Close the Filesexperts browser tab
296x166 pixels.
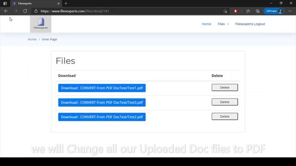point(59,3)
